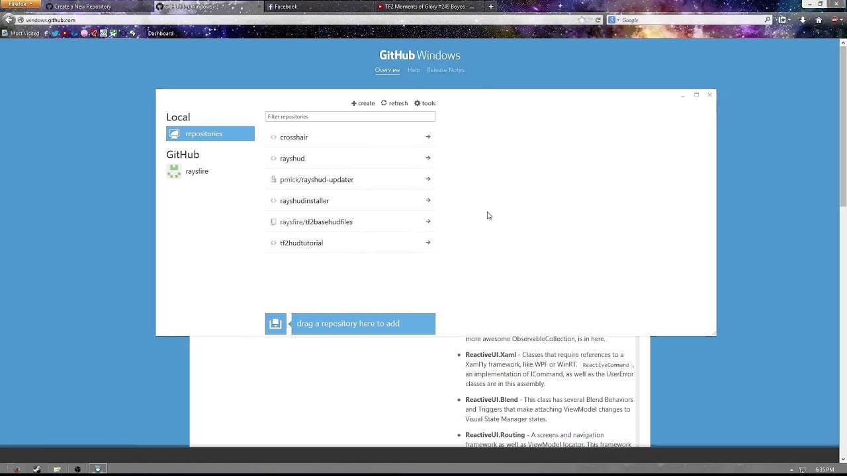Focus the Filter repositories field
The height and width of the screenshot is (476, 847).
[350, 116]
